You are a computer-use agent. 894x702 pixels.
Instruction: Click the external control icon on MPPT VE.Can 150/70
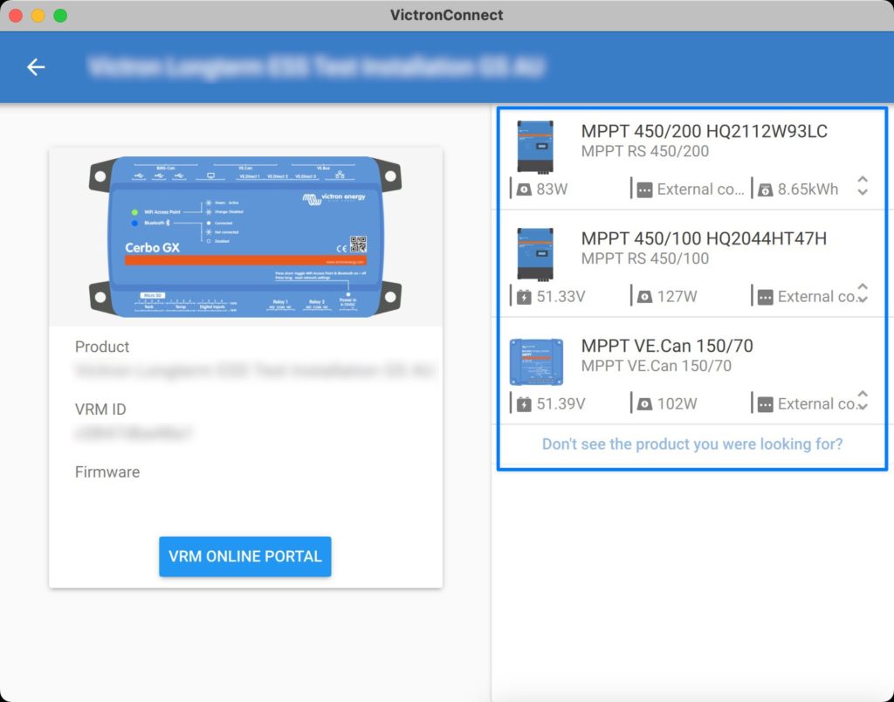click(x=764, y=403)
